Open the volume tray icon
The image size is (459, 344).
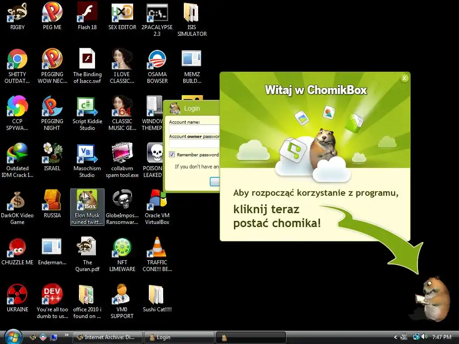424,337
